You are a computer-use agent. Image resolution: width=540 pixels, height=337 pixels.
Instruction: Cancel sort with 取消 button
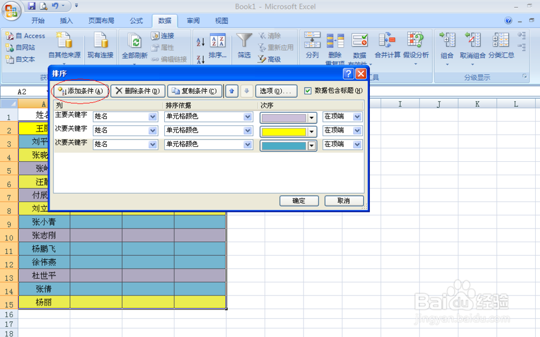tap(344, 201)
